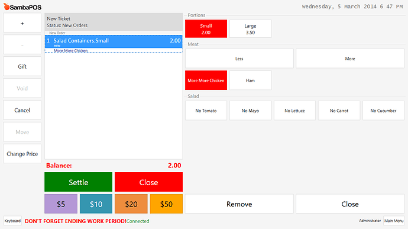Click the Void button
The height and width of the screenshot is (229, 408).
point(22,88)
